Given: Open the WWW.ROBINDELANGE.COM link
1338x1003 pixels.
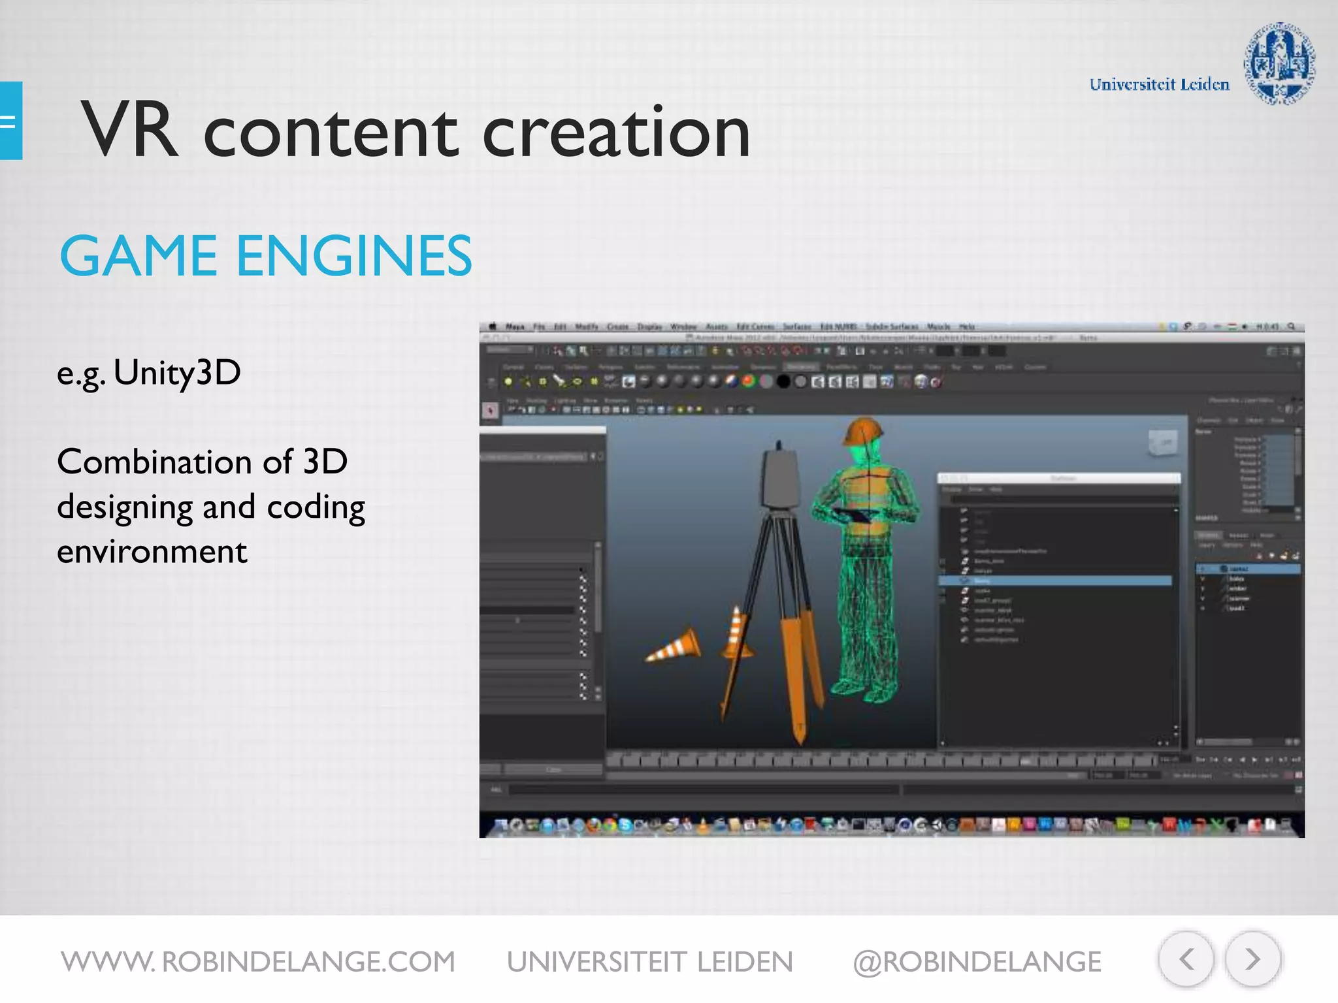Looking at the screenshot, I should (x=258, y=962).
